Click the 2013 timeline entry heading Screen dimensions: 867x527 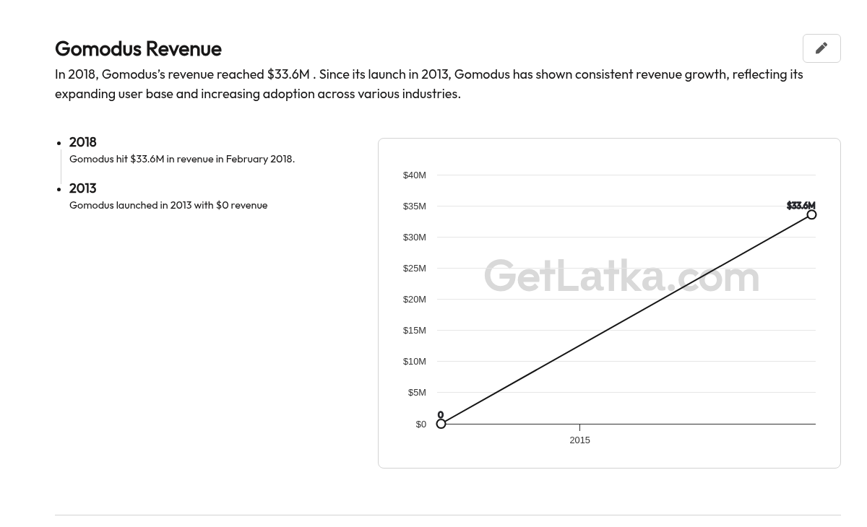[83, 188]
